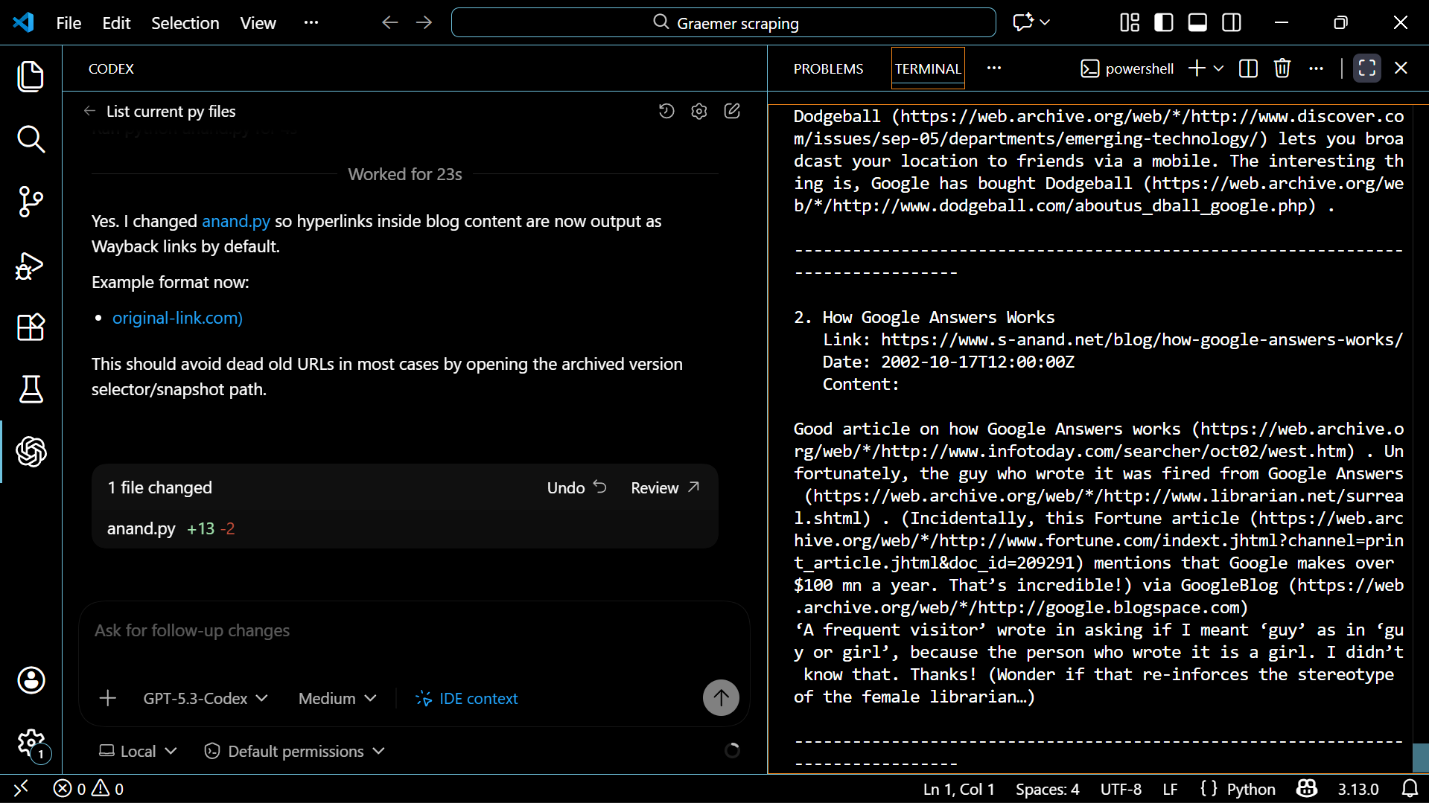
Task: Start a new Codex chat
Action: (x=732, y=111)
